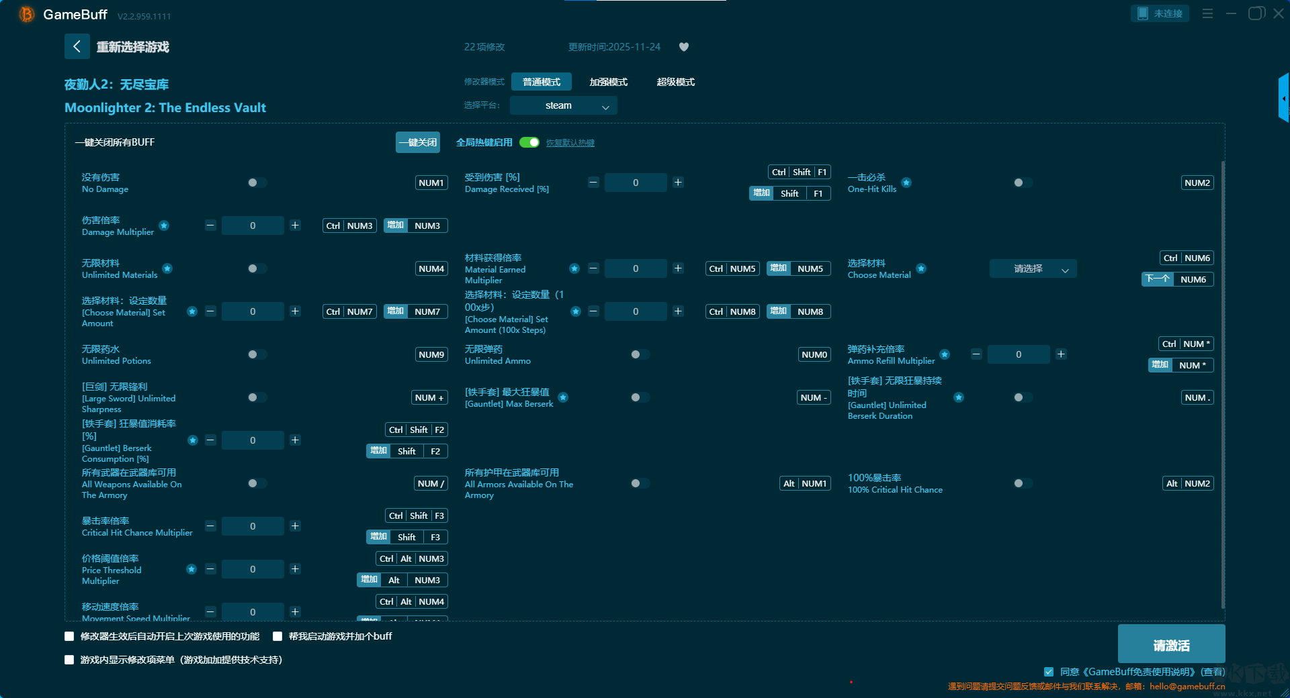Enable the No Damage toggle
The width and height of the screenshot is (1290, 698).
(256, 183)
